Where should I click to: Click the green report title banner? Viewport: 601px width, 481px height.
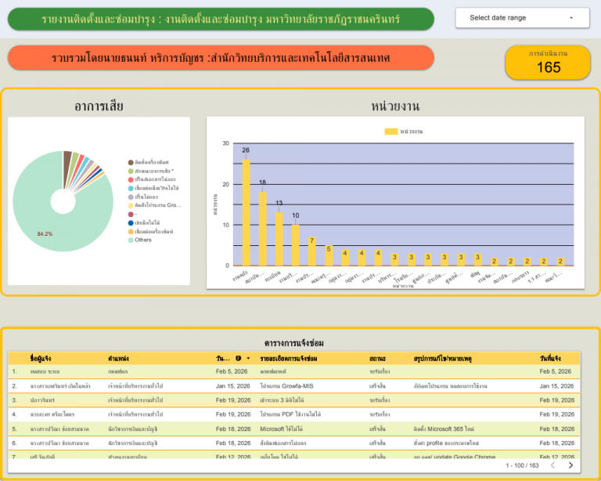[x=221, y=19]
